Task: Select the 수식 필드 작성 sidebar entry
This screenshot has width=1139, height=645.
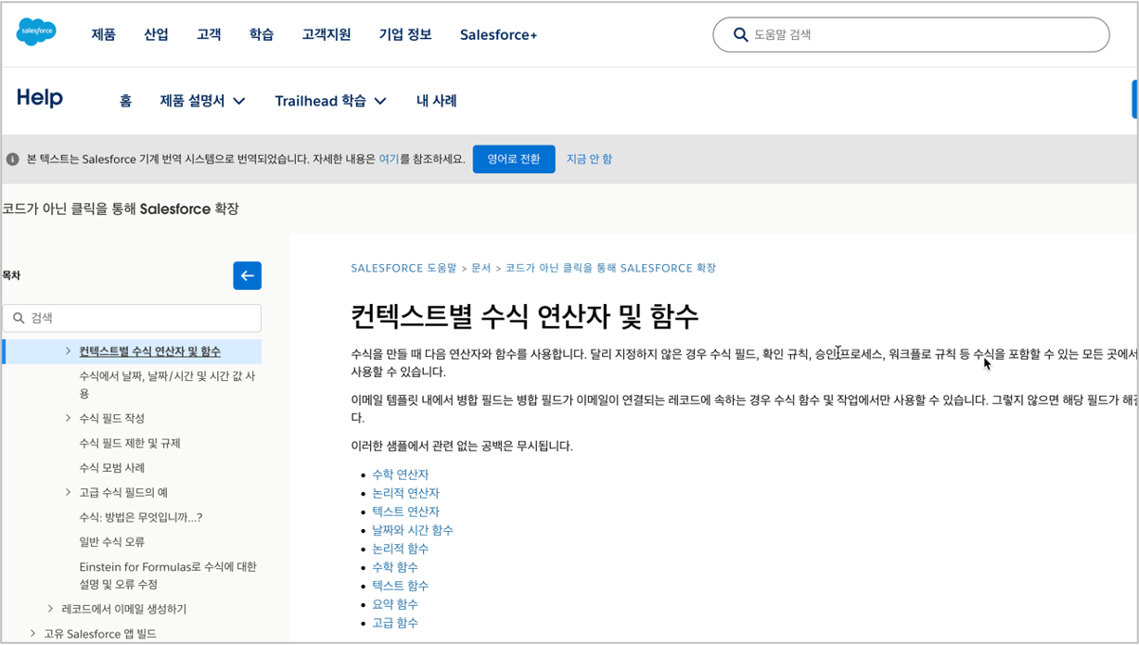Action: 111,418
